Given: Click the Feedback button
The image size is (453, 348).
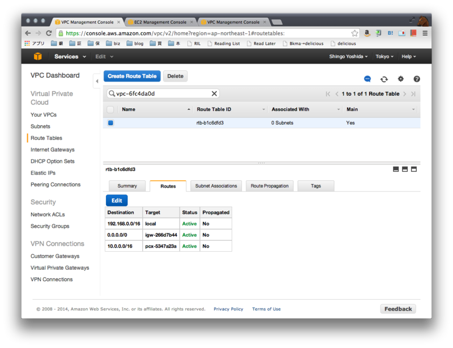Looking at the screenshot, I should 398,309.
